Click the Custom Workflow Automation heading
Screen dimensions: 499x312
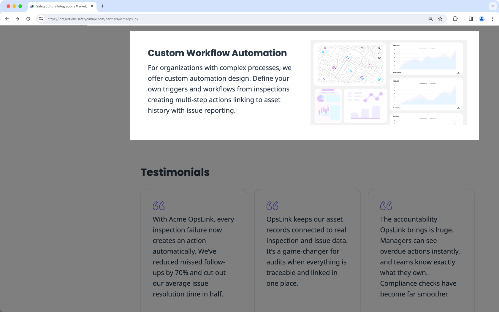[x=217, y=53]
